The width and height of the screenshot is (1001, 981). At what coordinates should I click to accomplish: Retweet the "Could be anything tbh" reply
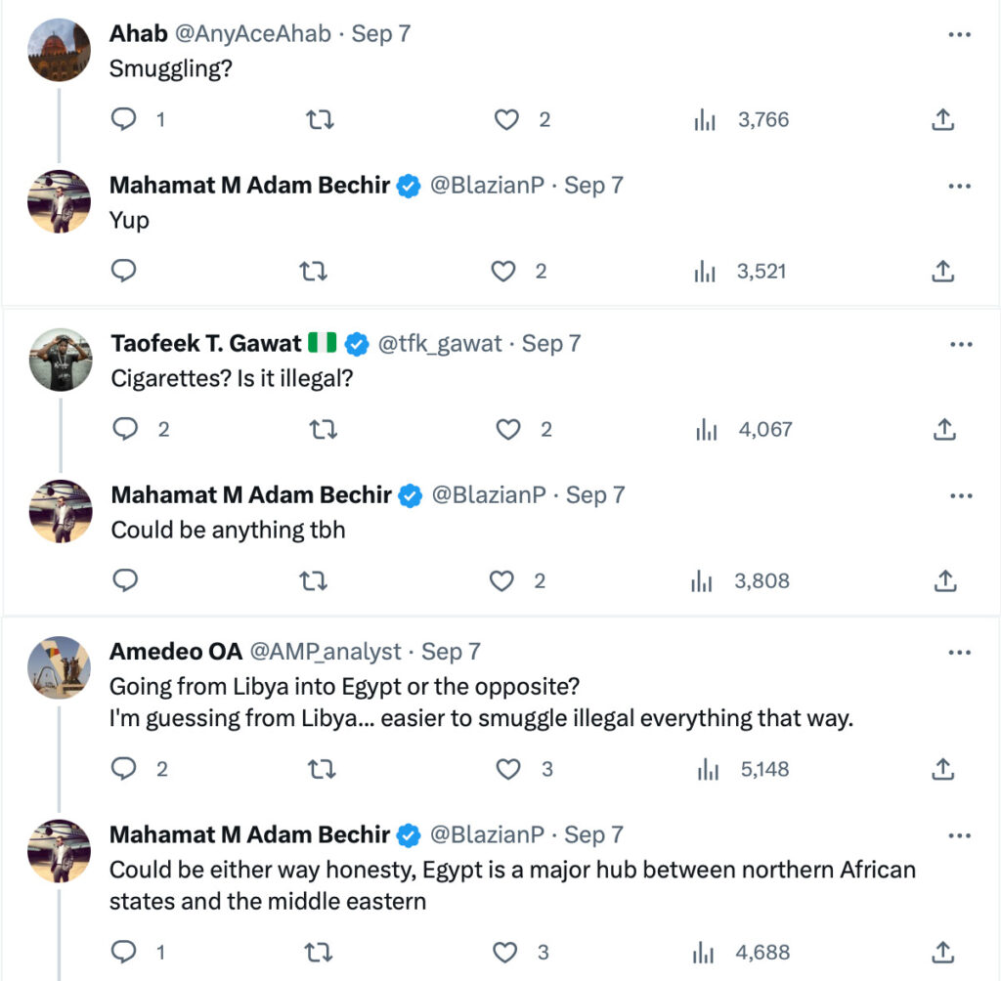coord(314,581)
